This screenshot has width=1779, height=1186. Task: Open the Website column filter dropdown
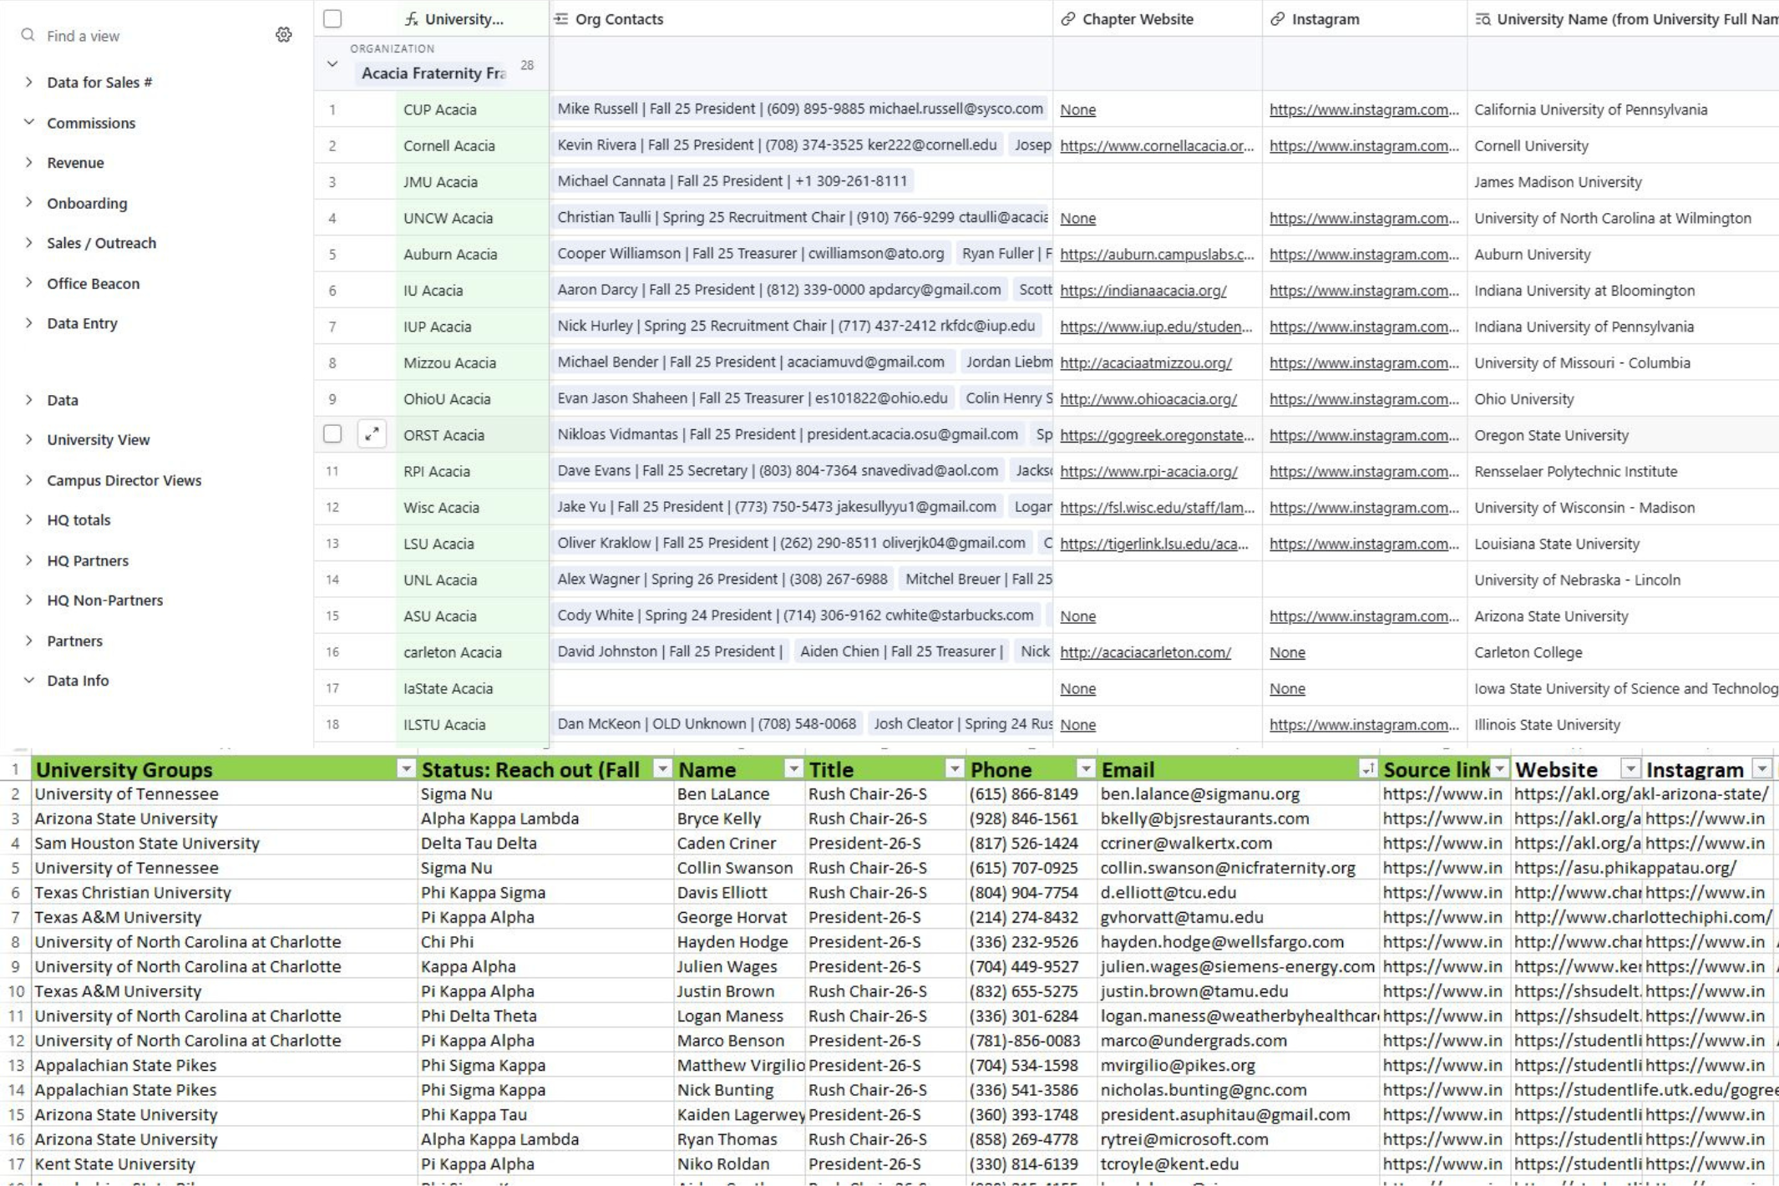(x=1630, y=769)
